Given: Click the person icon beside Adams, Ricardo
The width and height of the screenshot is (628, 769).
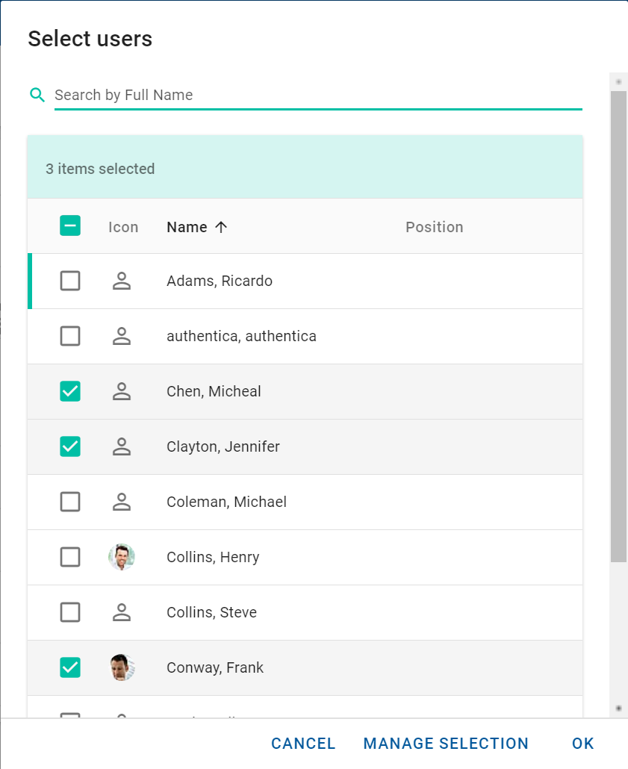Looking at the screenshot, I should coord(122,281).
